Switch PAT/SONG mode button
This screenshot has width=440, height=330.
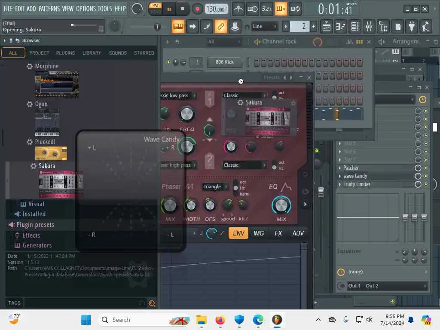(155, 9)
